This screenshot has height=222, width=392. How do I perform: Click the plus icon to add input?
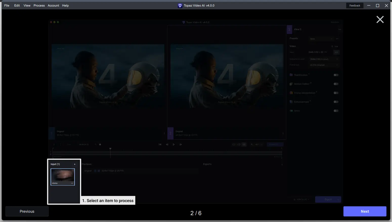(75, 164)
